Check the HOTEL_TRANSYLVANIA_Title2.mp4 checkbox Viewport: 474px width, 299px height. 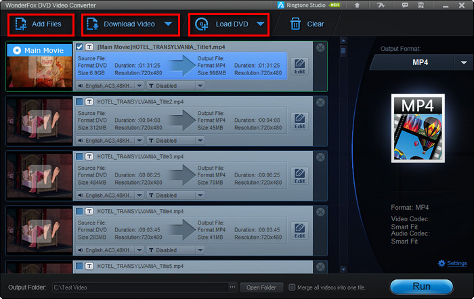(x=79, y=101)
